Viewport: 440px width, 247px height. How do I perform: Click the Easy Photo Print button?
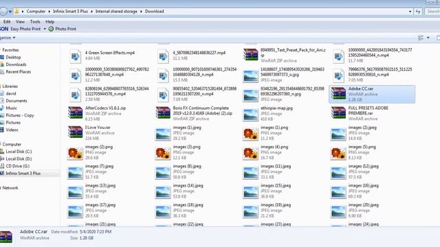click(x=25, y=29)
